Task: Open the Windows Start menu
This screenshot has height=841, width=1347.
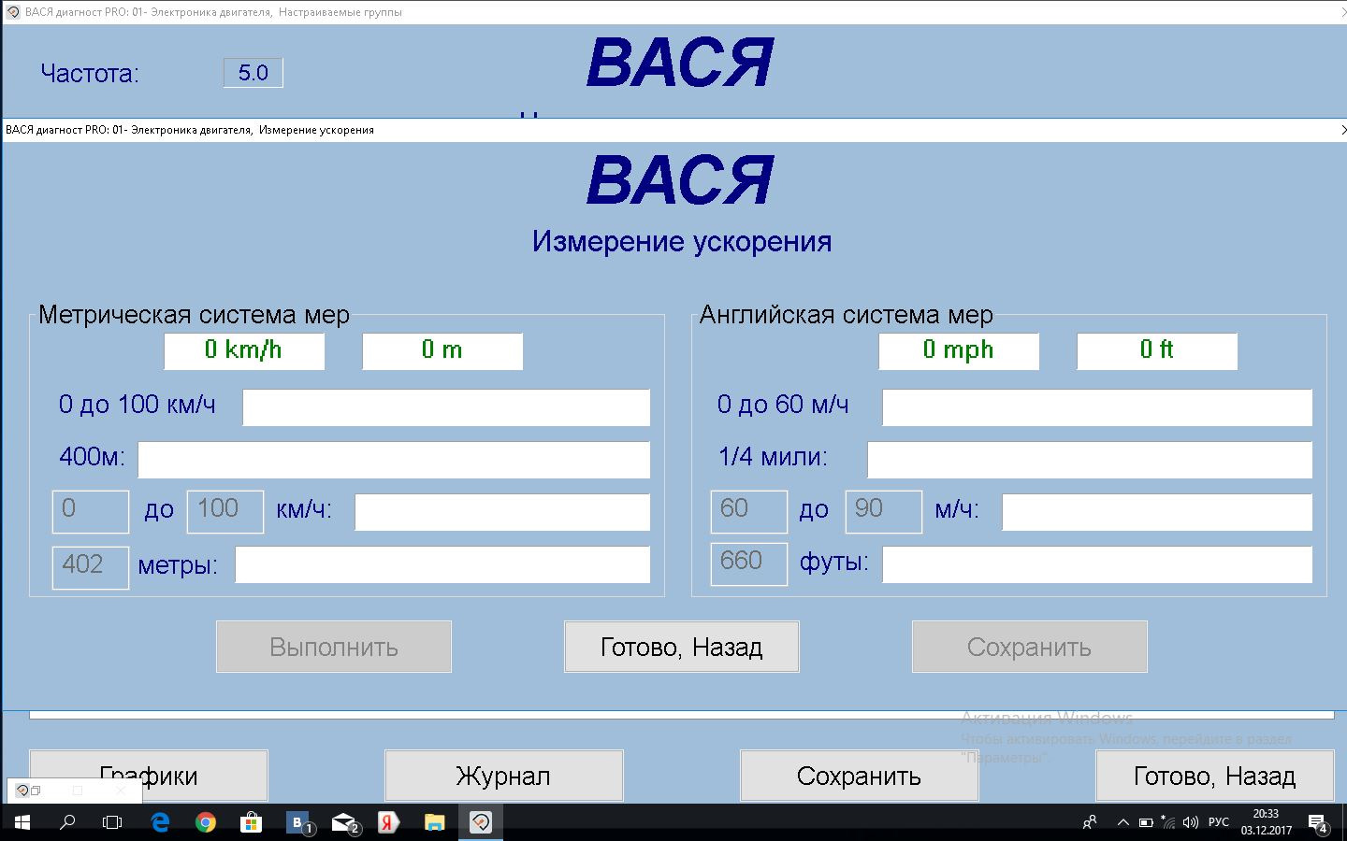Action: [22, 823]
